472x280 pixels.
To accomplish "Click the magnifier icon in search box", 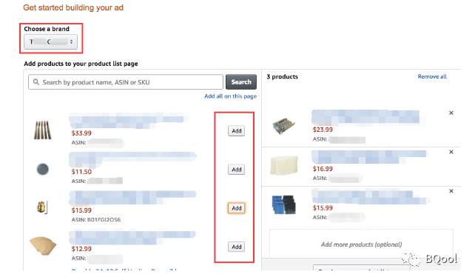I will [36, 82].
